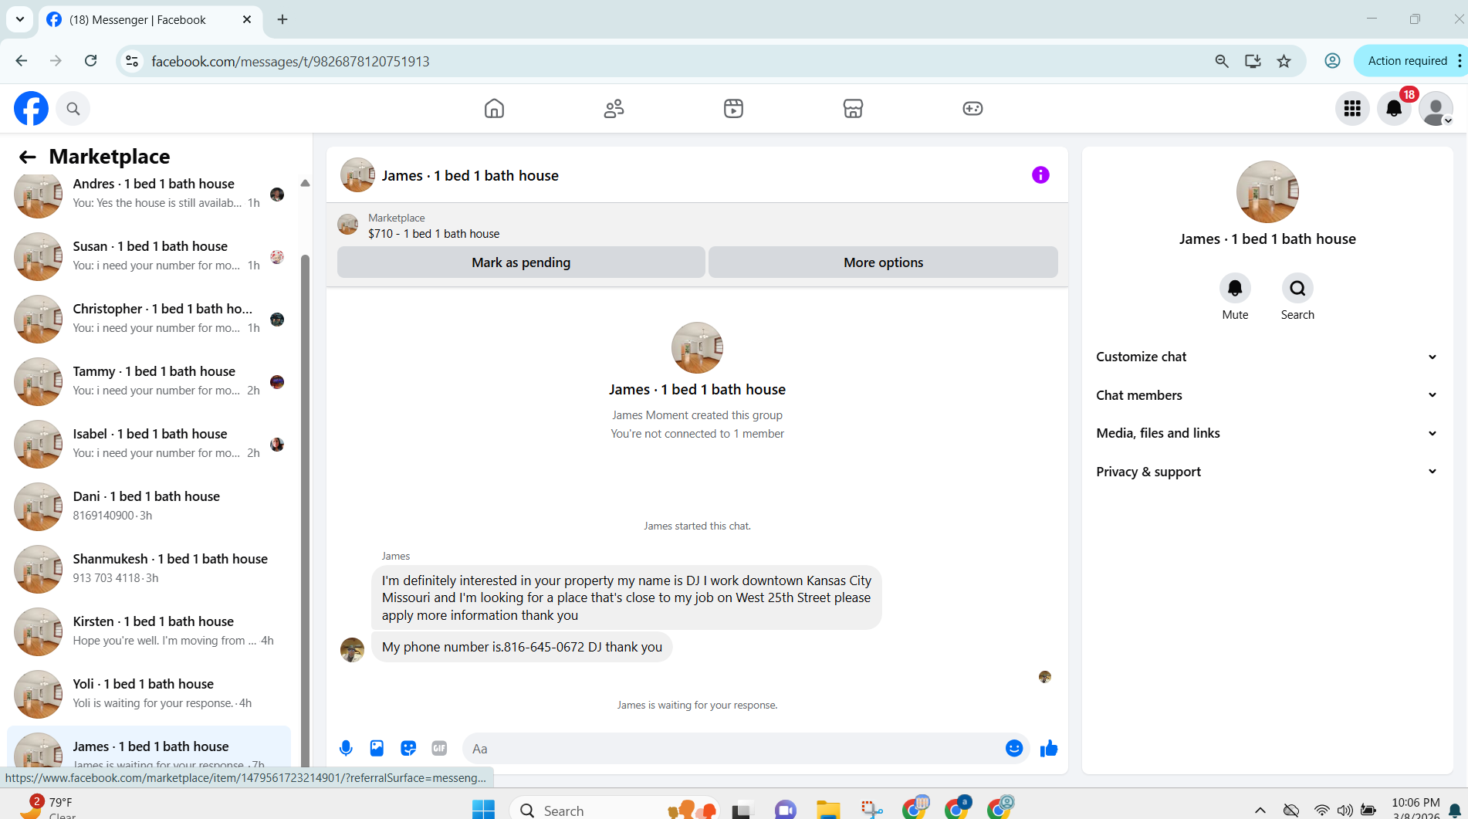This screenshot has width=1468, height=819.
Task: Show hidden system tray icons chevron
Action: coord(1260,810)
